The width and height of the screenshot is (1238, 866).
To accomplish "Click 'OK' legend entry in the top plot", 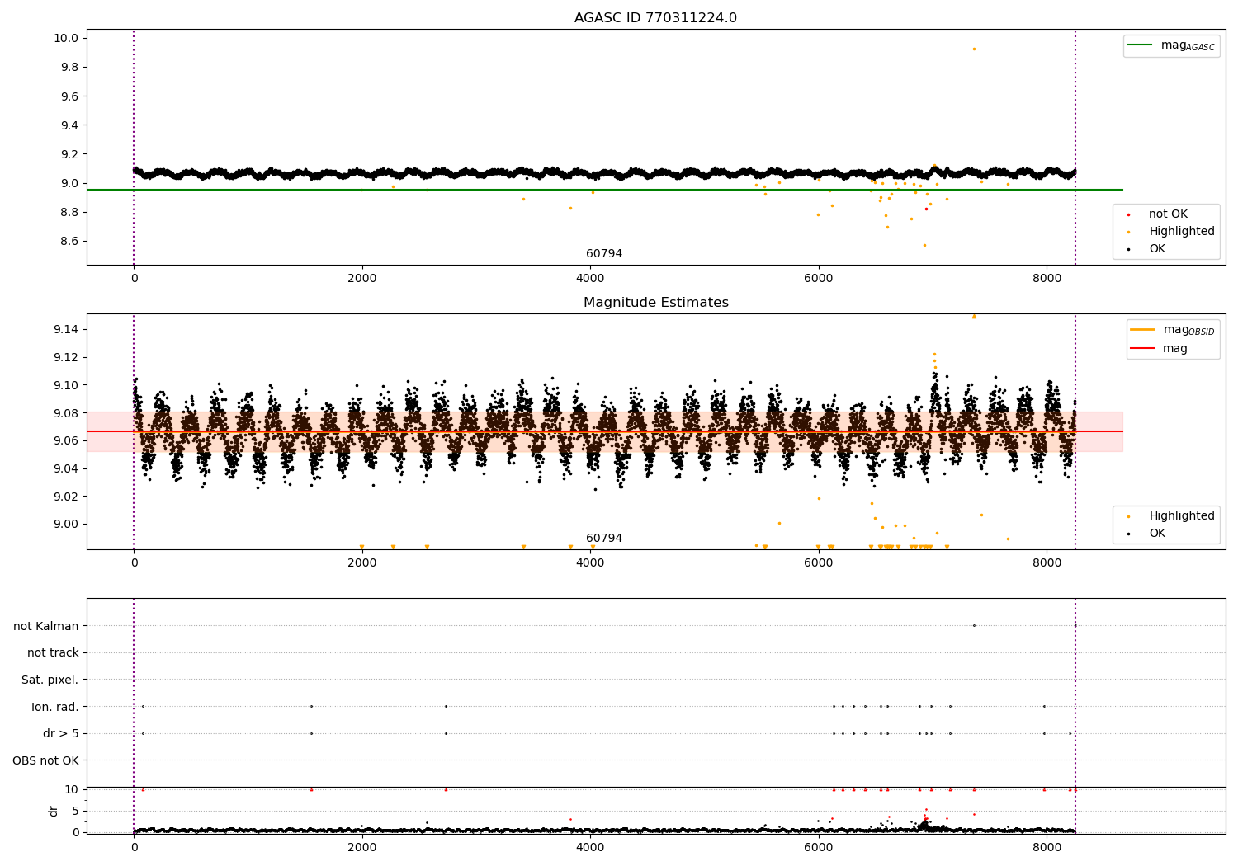I will point(1157,249).
